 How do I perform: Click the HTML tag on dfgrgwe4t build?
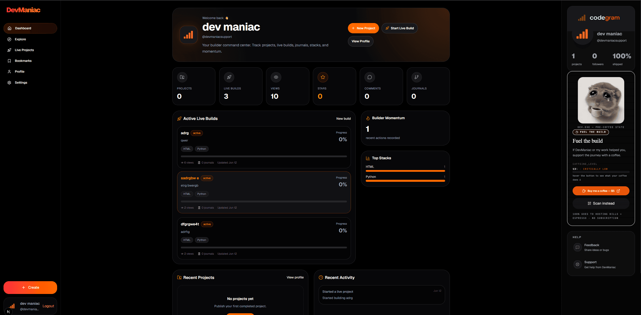[x=187, y=240]
